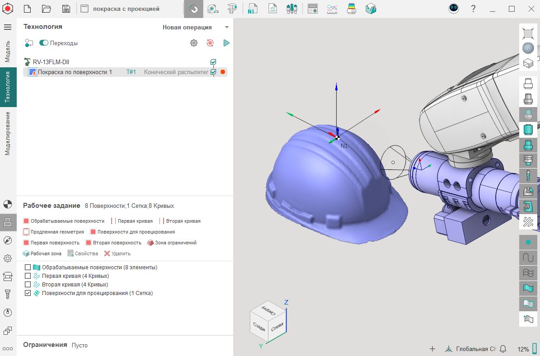Click the Удалить button
540x356 pixels.
pyautogui.click(x=117, y=253)
